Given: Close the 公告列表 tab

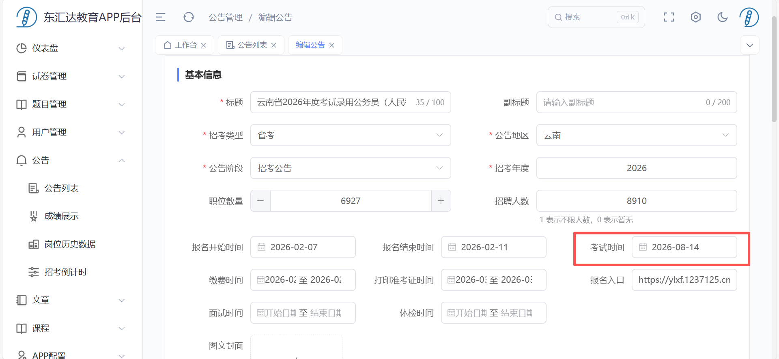Looking at the screenshot, I should tap(274, 45).
